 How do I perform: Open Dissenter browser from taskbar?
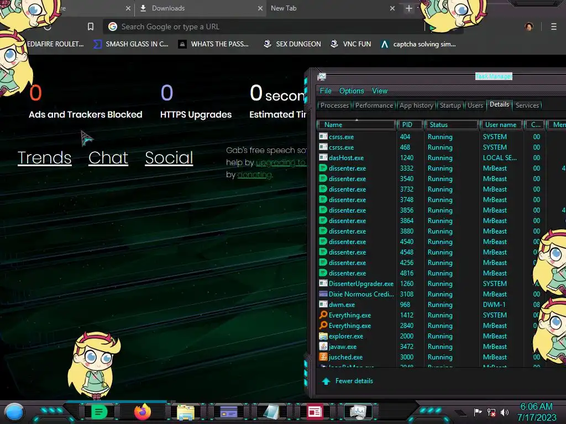(x=99, y=412)
